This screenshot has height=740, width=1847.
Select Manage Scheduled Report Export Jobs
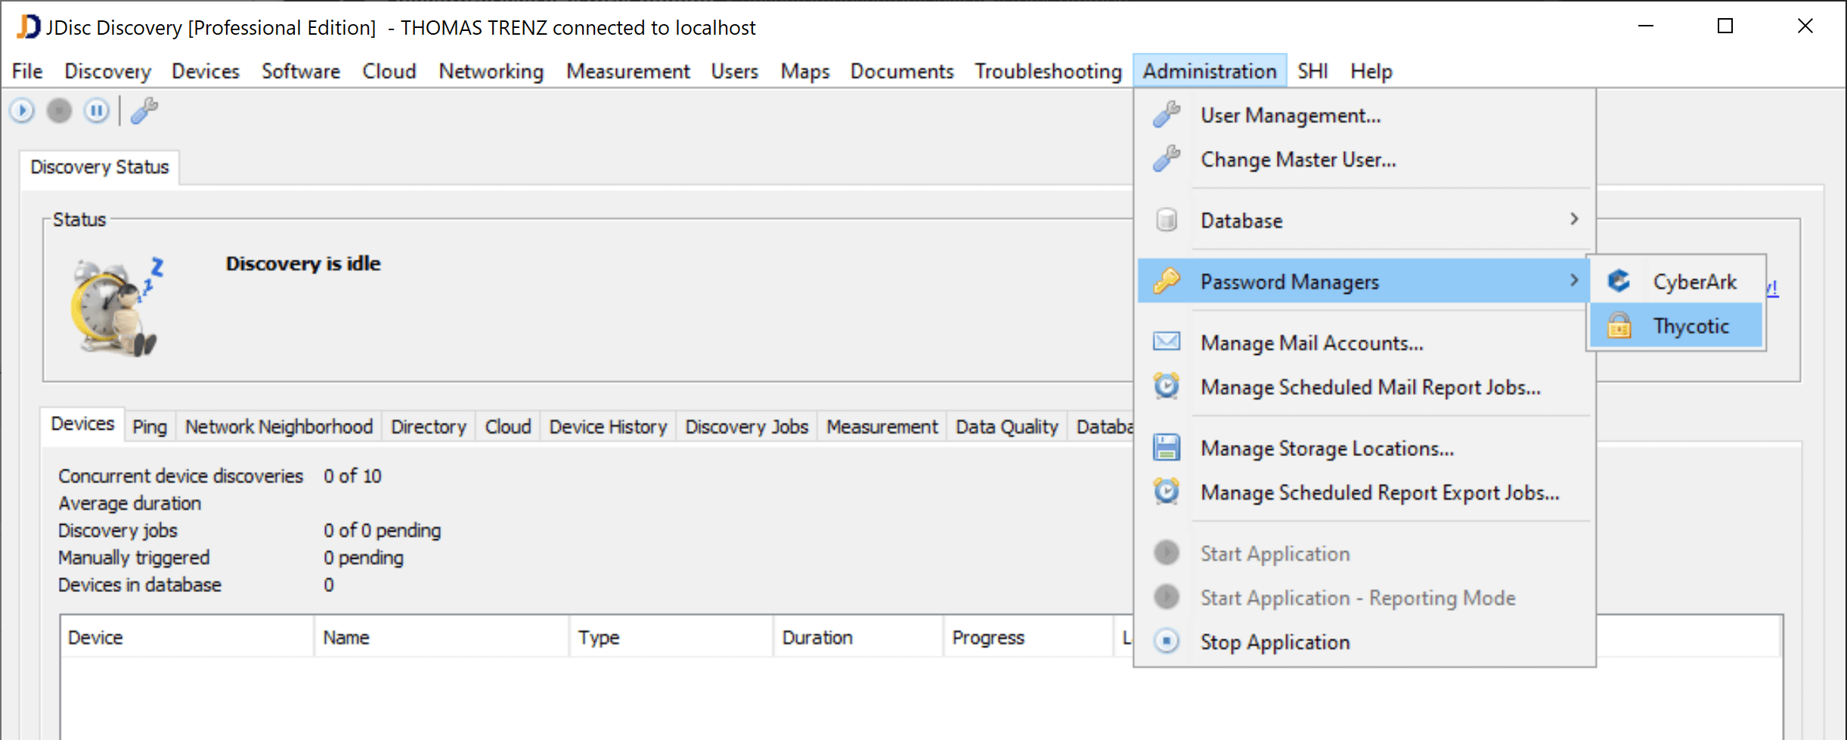pos(1380,493)
